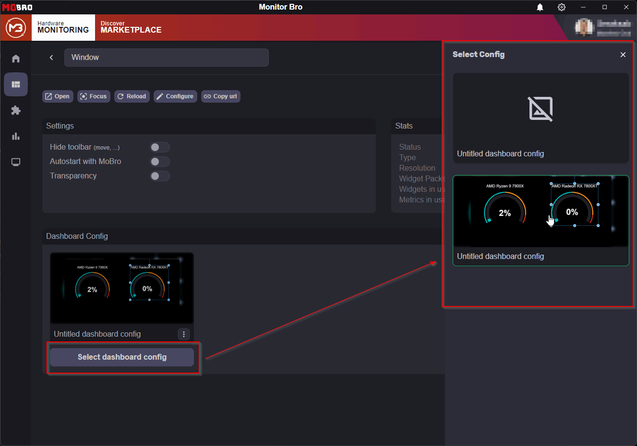
Task: Go back with the left chevron arrow
Action: pos(51,58)
